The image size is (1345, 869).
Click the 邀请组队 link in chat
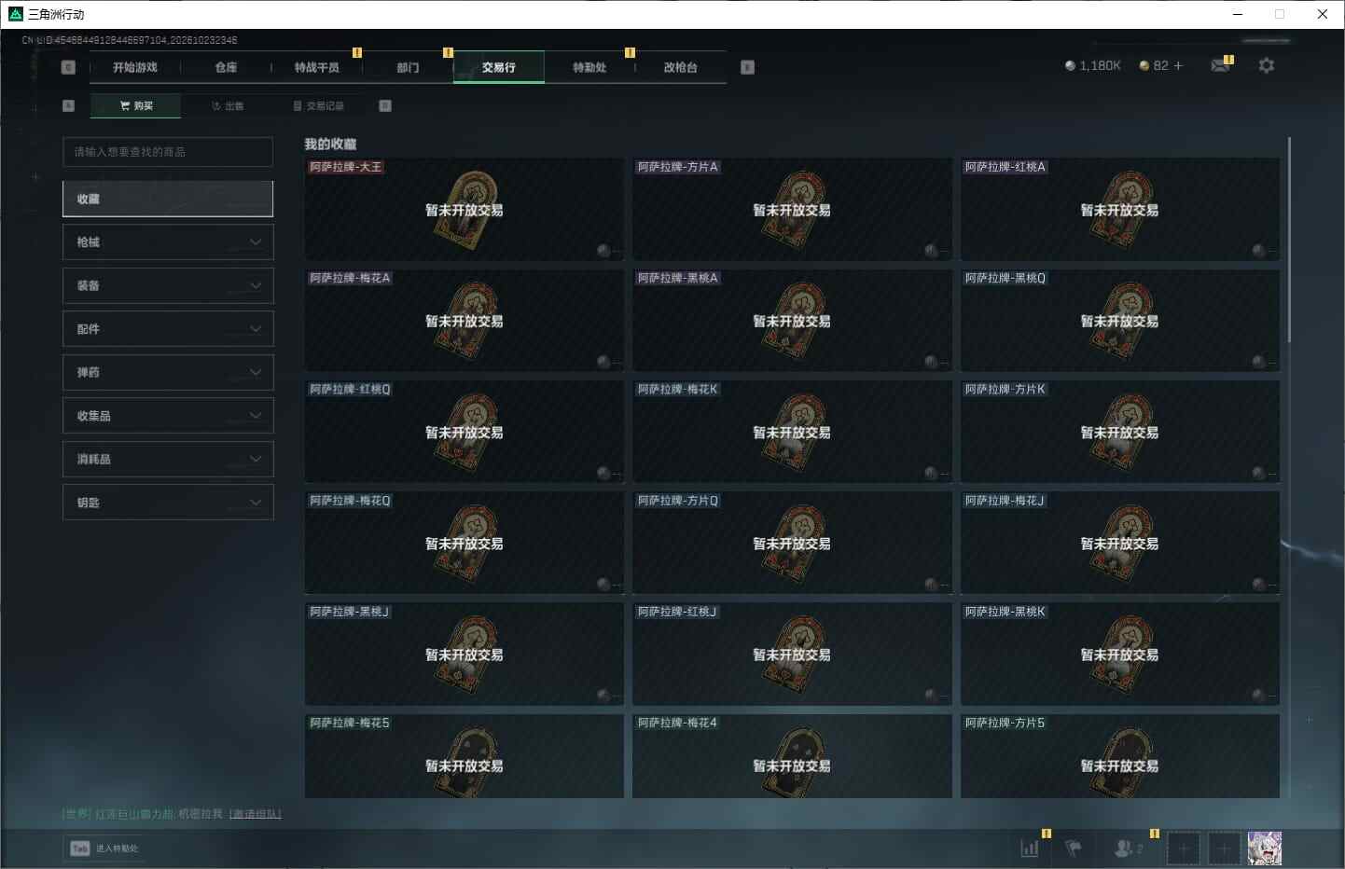(256, 814)
